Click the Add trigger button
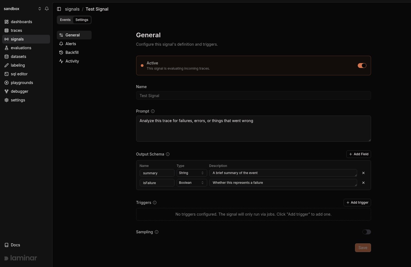This screenshot has width=411, height=267. pyautogui.click(x=357, y=203)
